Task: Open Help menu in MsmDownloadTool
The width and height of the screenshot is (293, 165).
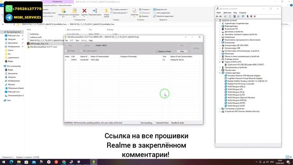Action: click(x=91, y=40)
